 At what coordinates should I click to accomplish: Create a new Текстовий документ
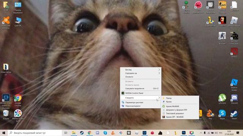[x=180, y=113]
